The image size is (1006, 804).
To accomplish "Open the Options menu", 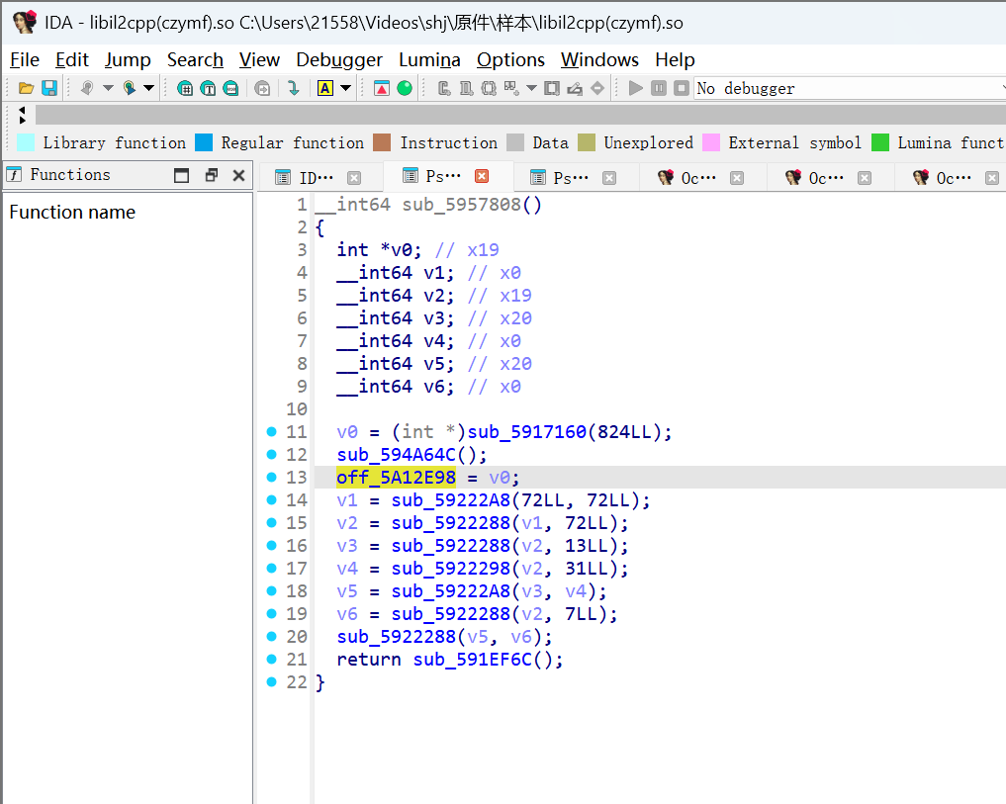I will coord(510,59).
